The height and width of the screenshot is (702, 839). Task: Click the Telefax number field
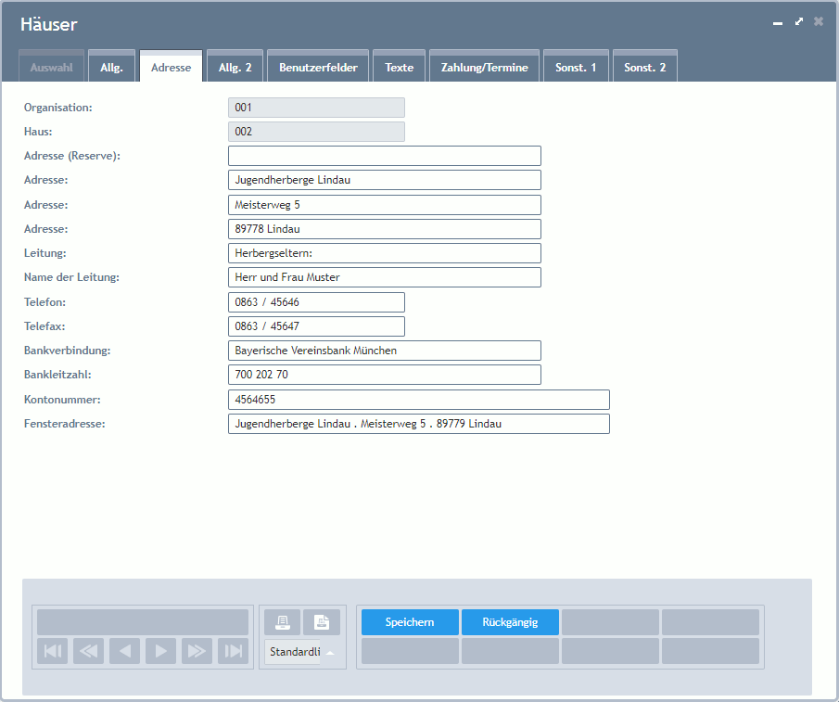pos(316,326)
